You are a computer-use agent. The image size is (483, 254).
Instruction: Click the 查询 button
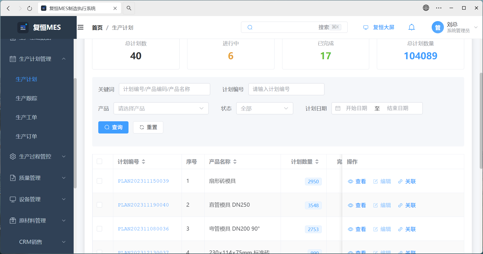click(x=113, y=127)
